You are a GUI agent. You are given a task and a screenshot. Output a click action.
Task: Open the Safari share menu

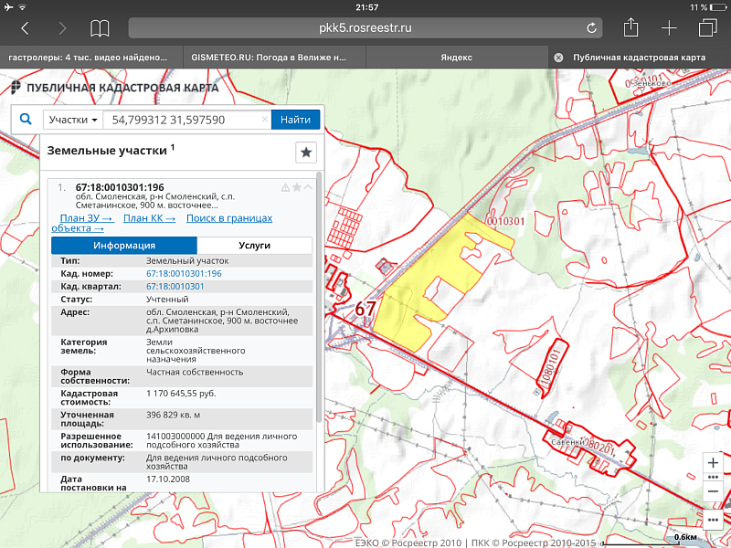coord(630,28)
